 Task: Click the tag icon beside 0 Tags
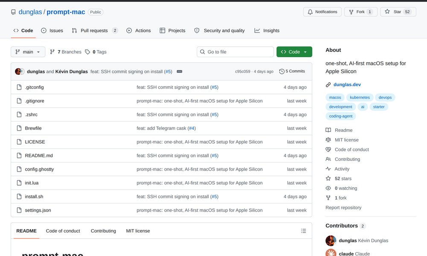point(88,52)
